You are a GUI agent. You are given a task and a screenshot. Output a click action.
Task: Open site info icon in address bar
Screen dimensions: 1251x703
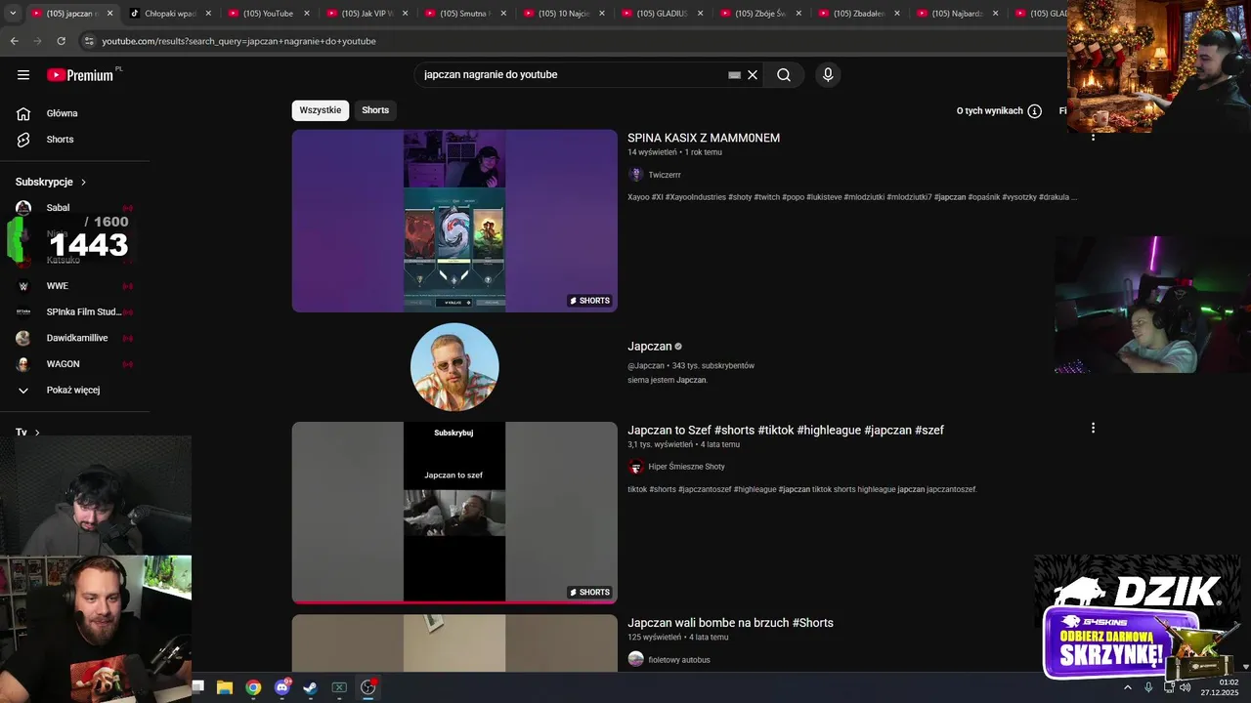(x=89, y=41)
